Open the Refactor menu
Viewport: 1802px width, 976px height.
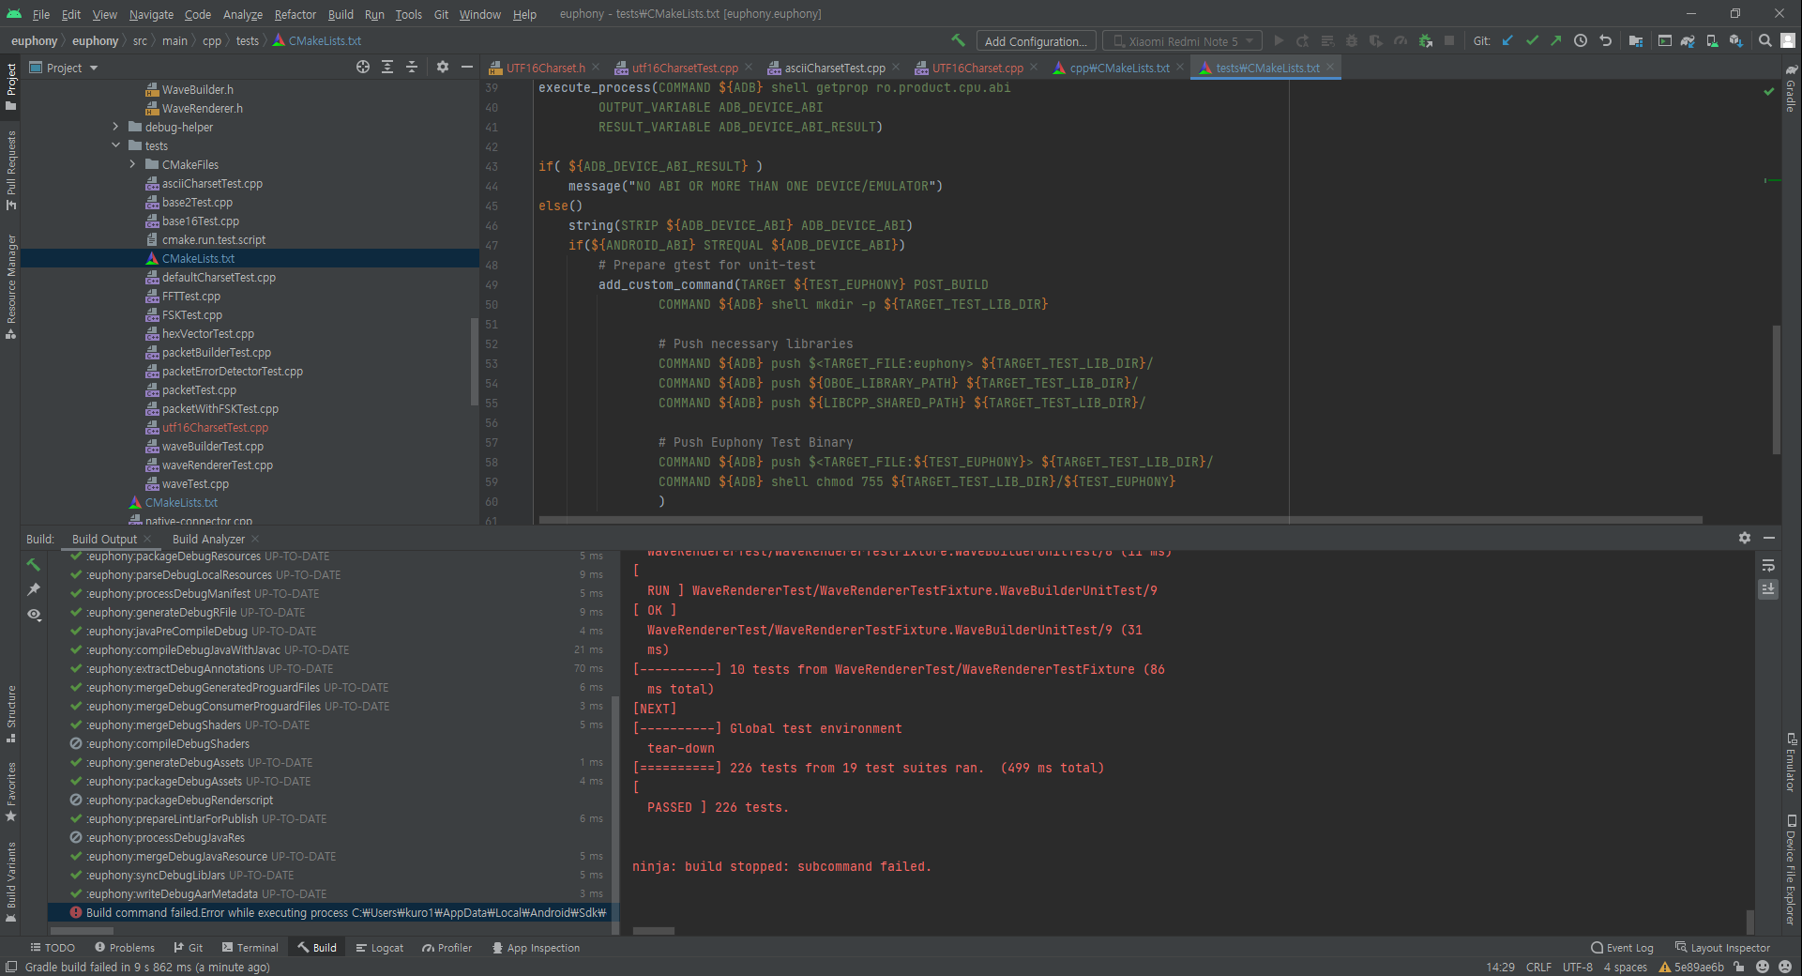click(x=295, y=14)
